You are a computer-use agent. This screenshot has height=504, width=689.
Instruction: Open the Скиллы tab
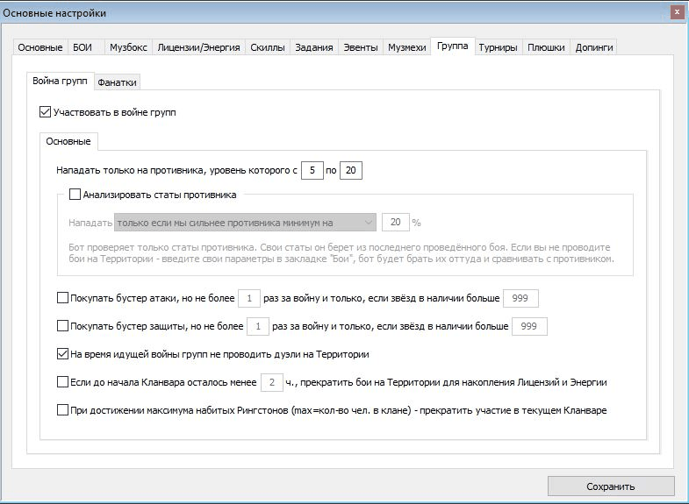coord(268,47)
